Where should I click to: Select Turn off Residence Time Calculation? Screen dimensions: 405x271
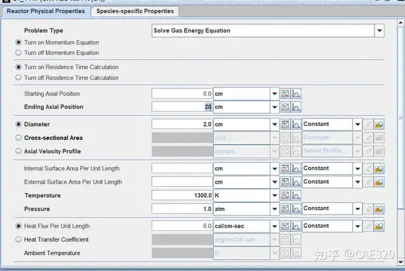pos(18,77)
